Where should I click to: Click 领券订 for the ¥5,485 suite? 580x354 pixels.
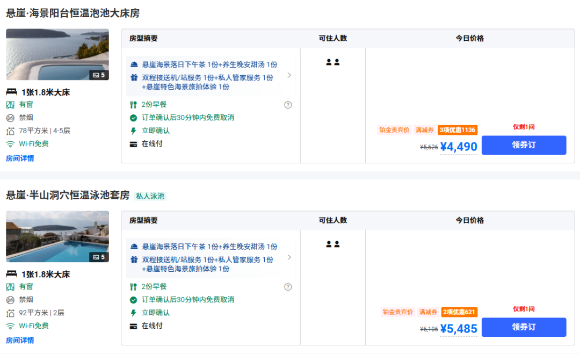[x=524, y=327]
